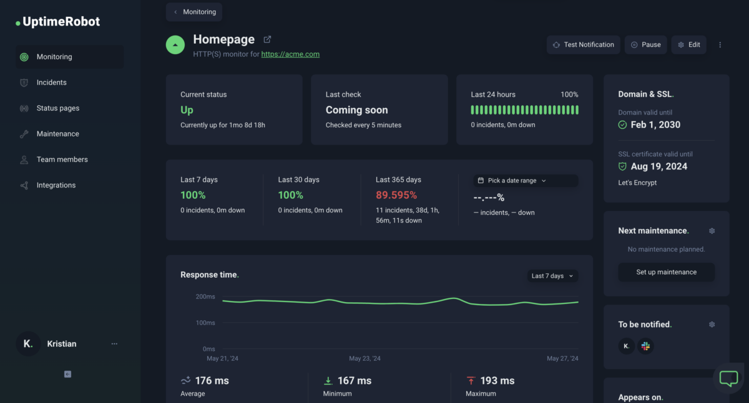
Task: Open the chat support bubble
Action: [728, 378]
